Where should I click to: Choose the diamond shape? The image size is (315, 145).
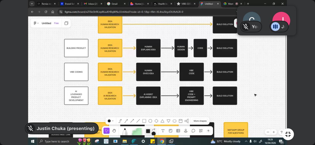click(x=156, y=121)
